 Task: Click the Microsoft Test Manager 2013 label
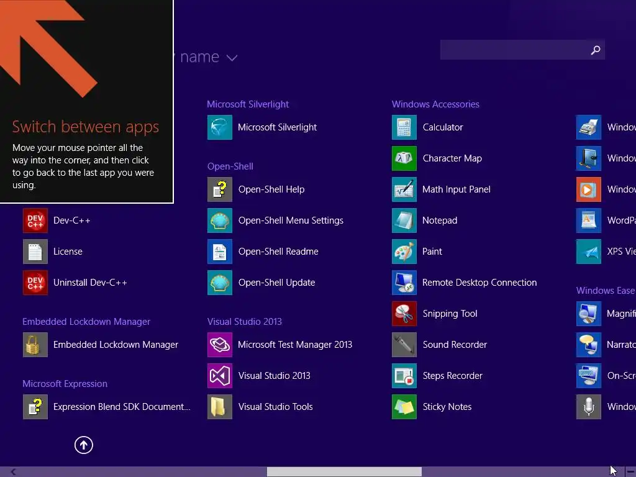pos(295,344)
